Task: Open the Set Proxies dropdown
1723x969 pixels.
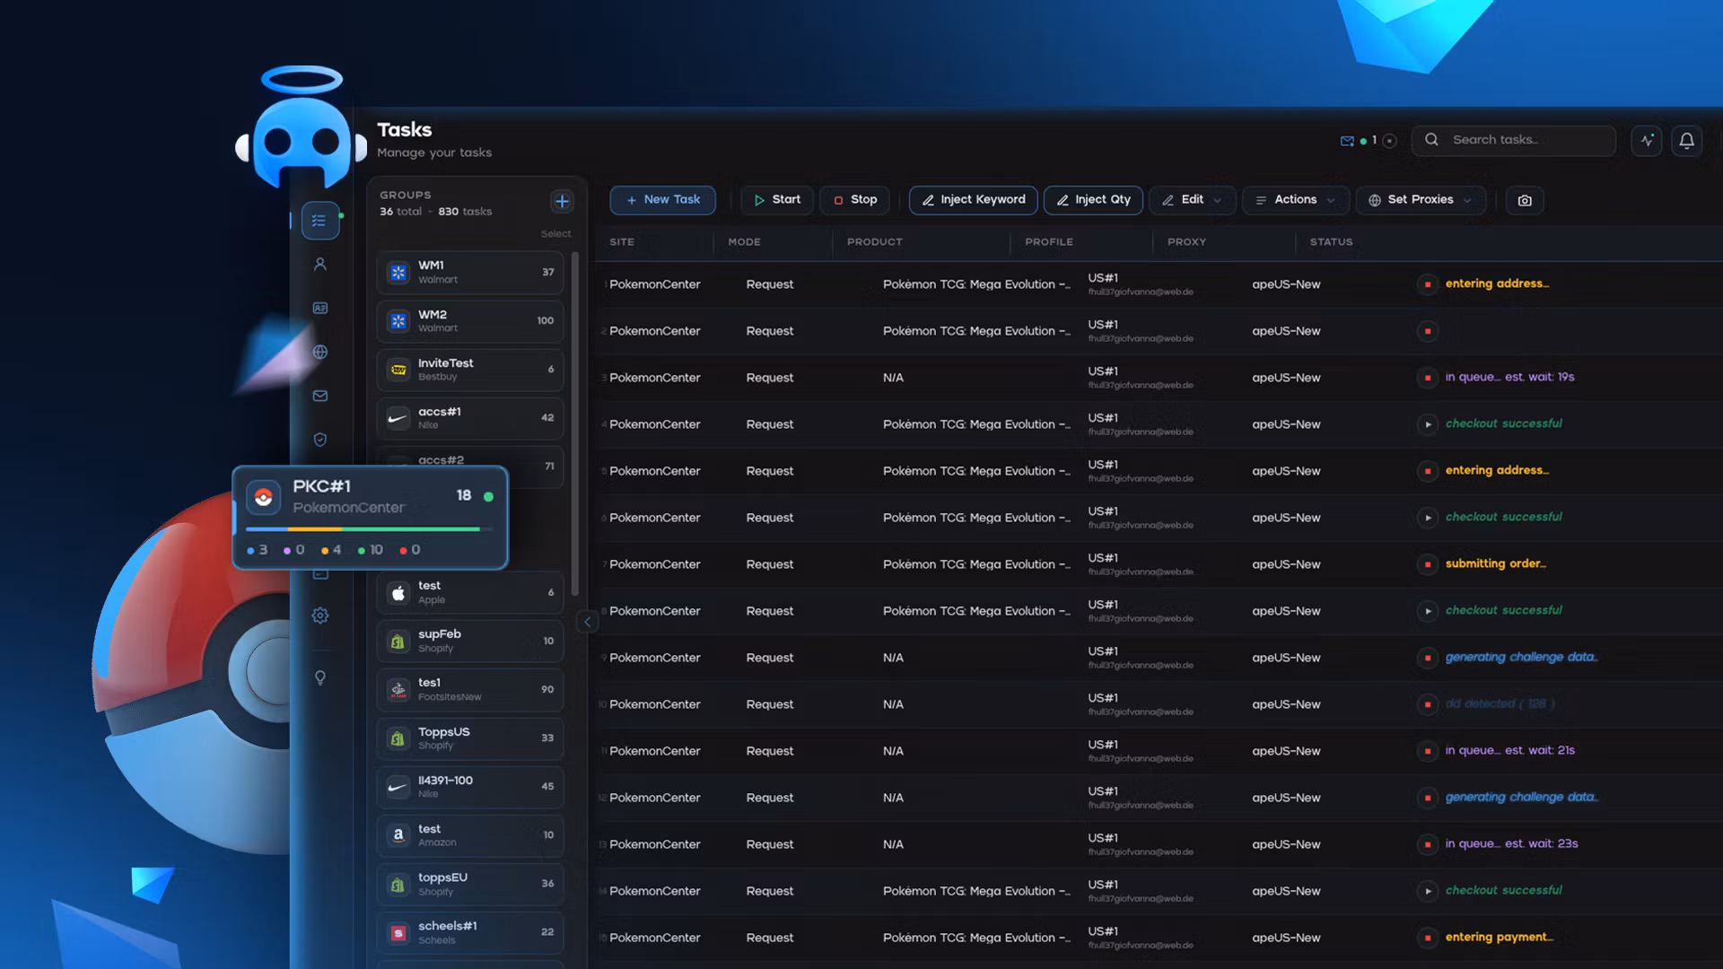Action: (1420, 200)
